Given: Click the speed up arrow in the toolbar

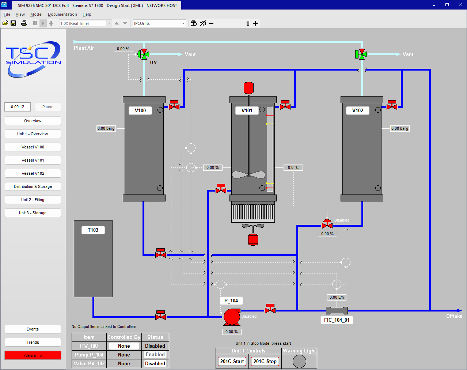Looking at the screenshot, I should (x=117, y=23).
